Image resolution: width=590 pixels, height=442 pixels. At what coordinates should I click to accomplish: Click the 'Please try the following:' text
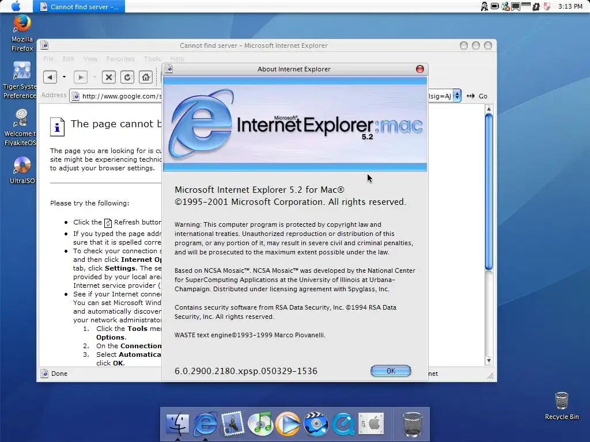point(89,203)
